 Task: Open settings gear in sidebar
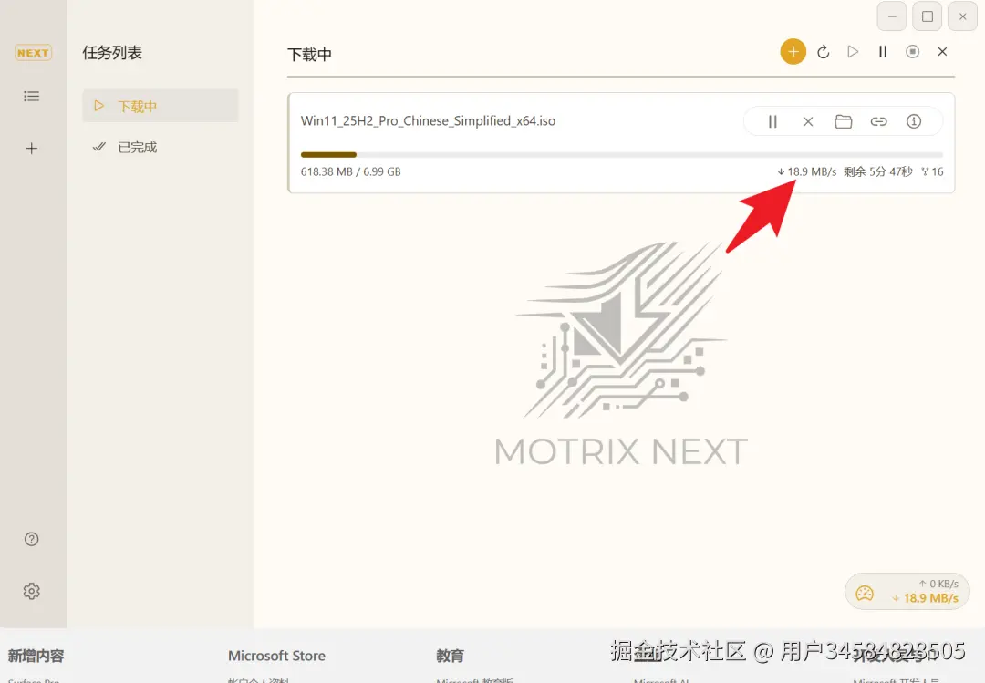click(x=31, y=591)
